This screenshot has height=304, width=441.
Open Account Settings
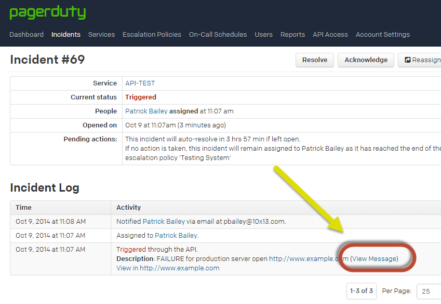click(383, 34)
